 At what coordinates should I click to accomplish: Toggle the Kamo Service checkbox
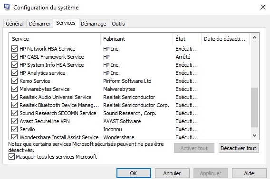pos(14,81)
